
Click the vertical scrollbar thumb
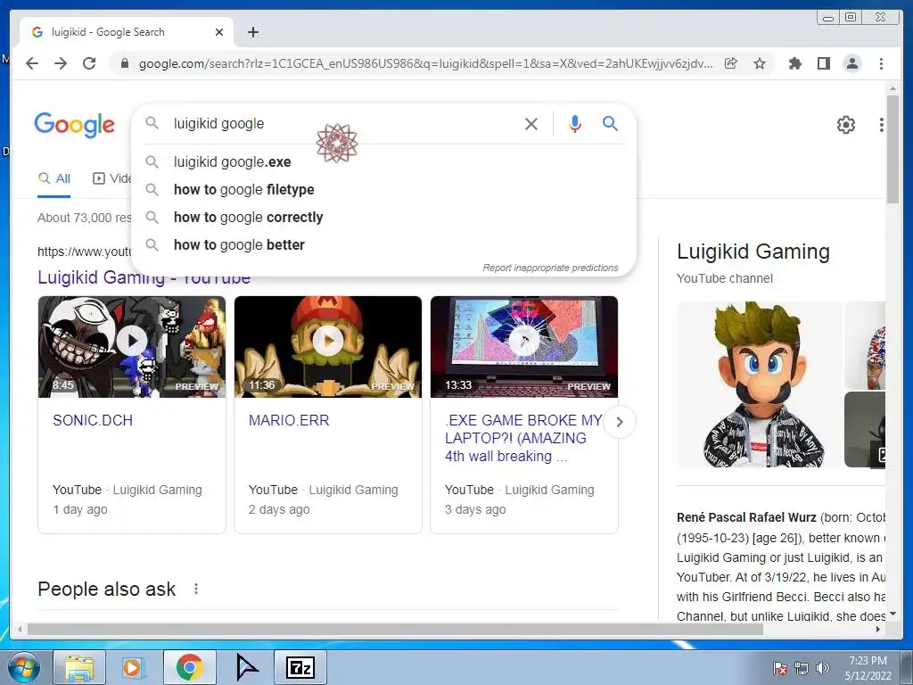(x=892, y=149)
